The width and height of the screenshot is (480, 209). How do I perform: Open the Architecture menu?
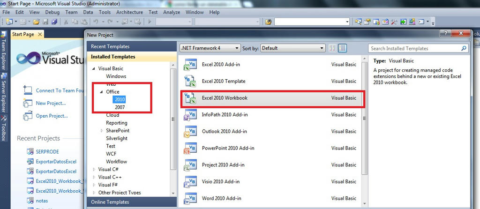tap(129, 12)
